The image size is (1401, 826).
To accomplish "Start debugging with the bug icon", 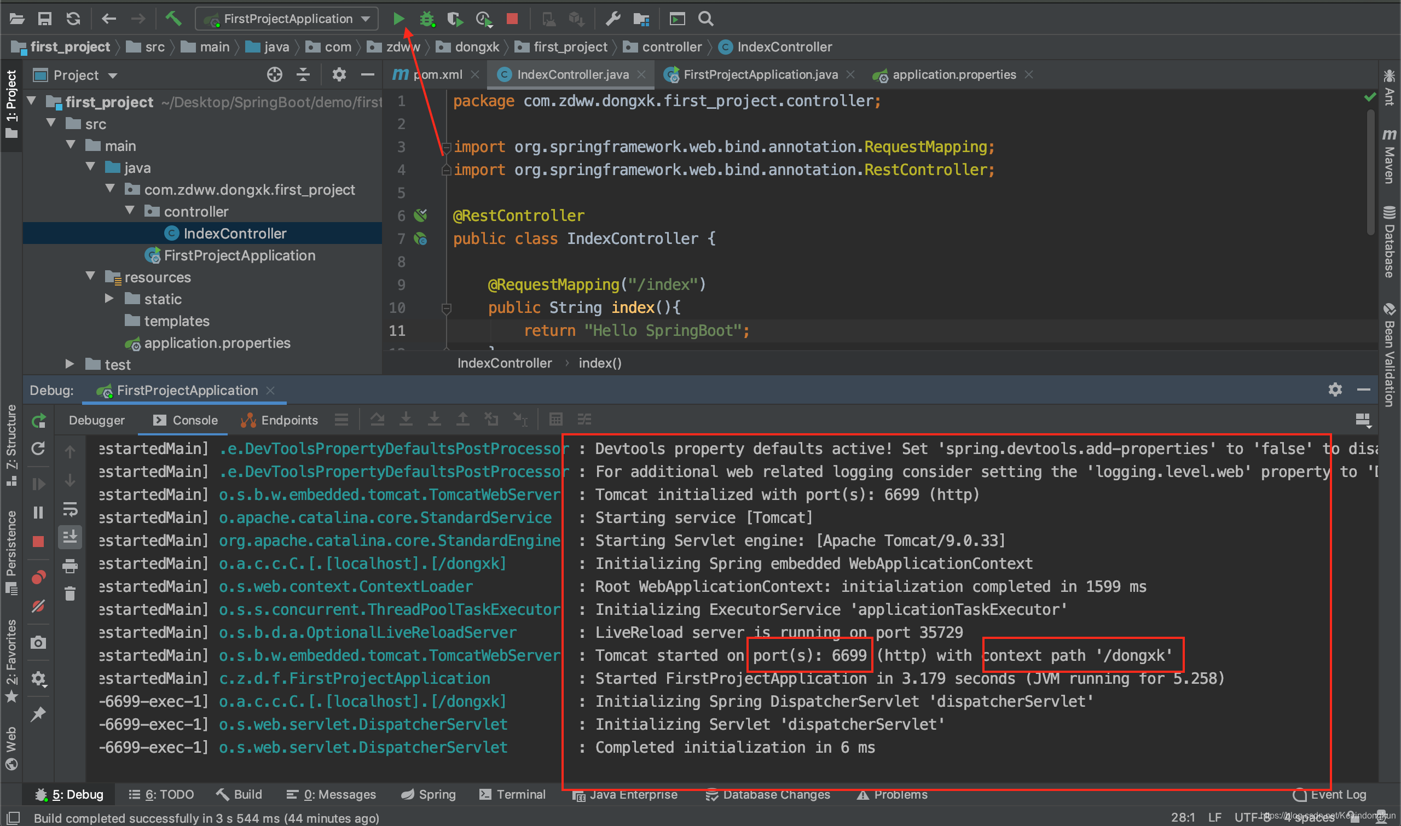I will click(426, 19).
